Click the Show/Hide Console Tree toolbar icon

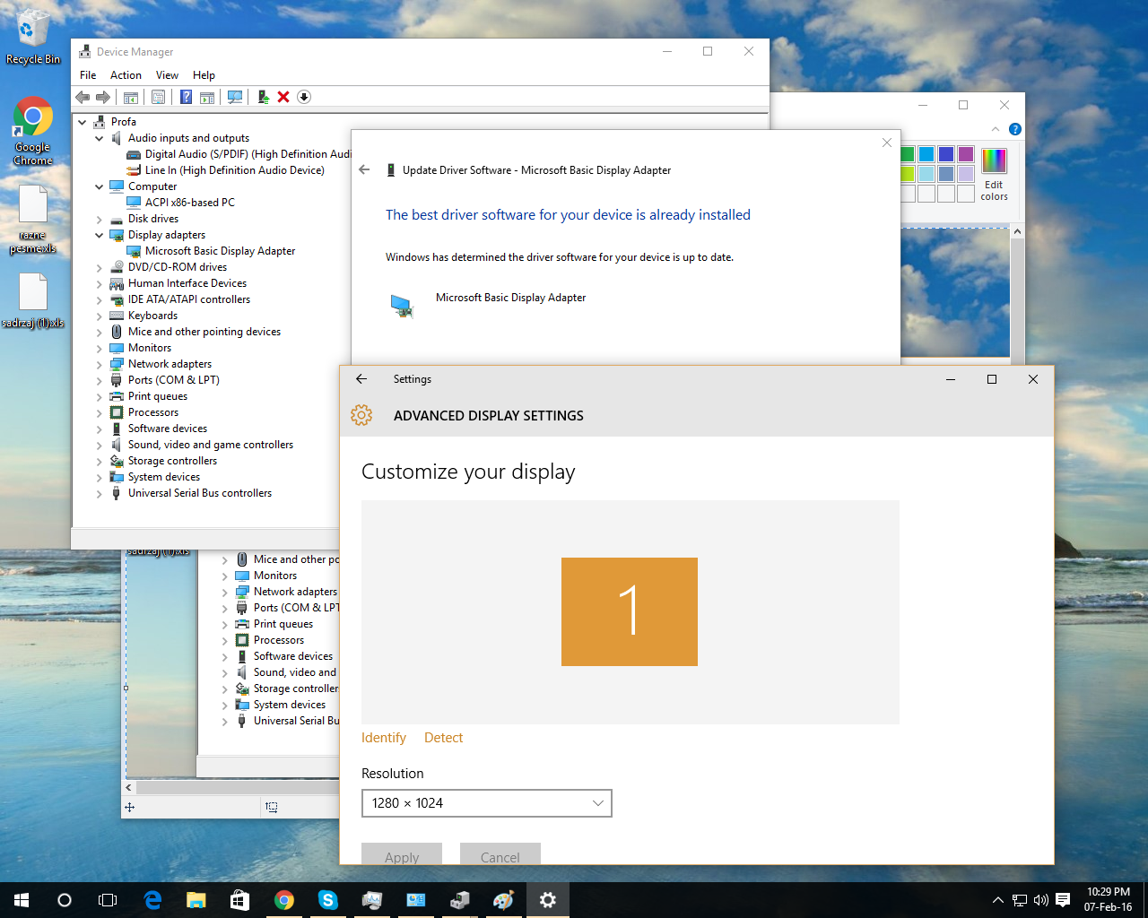pos(131,97)
